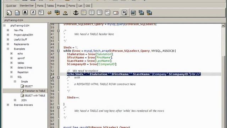Click the 'a REPEATED HTML TABLE ROW construct here' comment
The image size is (227, 128).
pyautogui.click(x=105, y=84)
